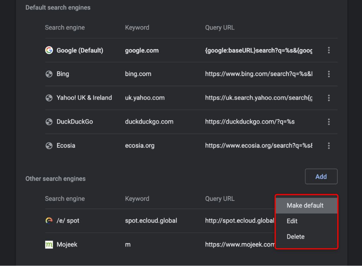Image resolution: width=362 pixels, height=266 pixels.
Task: Open more actions for Yahoo! UK & Ireland
Action: 329,98
